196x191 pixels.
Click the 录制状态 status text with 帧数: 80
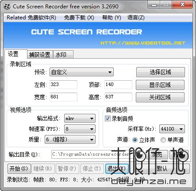[x=76, y=180]
